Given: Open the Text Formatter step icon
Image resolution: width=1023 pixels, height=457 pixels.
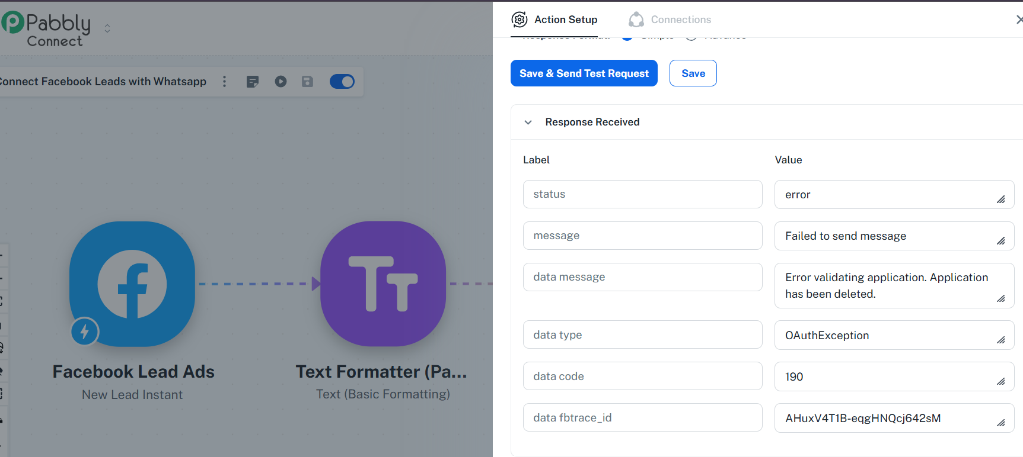Looking at the screenshot, I should click(383, 284).
